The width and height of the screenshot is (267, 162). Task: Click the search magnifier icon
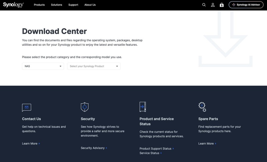(204, 5)
